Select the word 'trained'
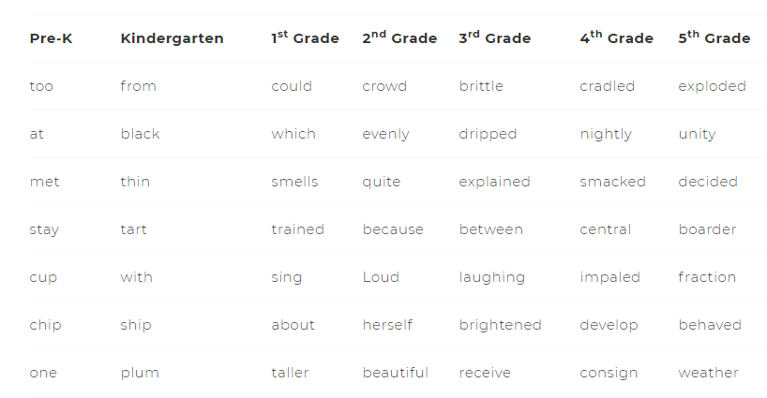Image resolution: width=767 pixels, height=398 pixels. coord(297,229)
